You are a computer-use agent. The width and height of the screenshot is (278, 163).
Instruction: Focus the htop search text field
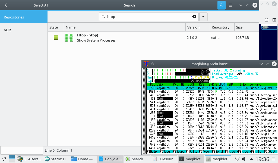(x=149, y=17)
